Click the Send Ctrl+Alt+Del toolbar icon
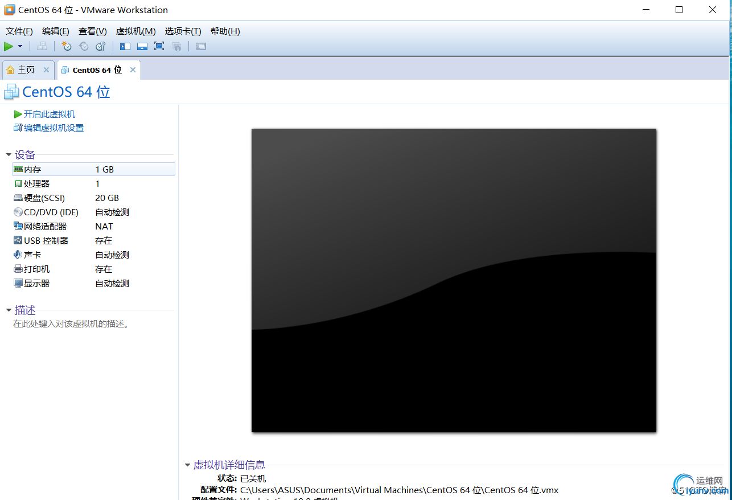Image resolution: width=732 pixels, height=500 pixels. (42, 46)
